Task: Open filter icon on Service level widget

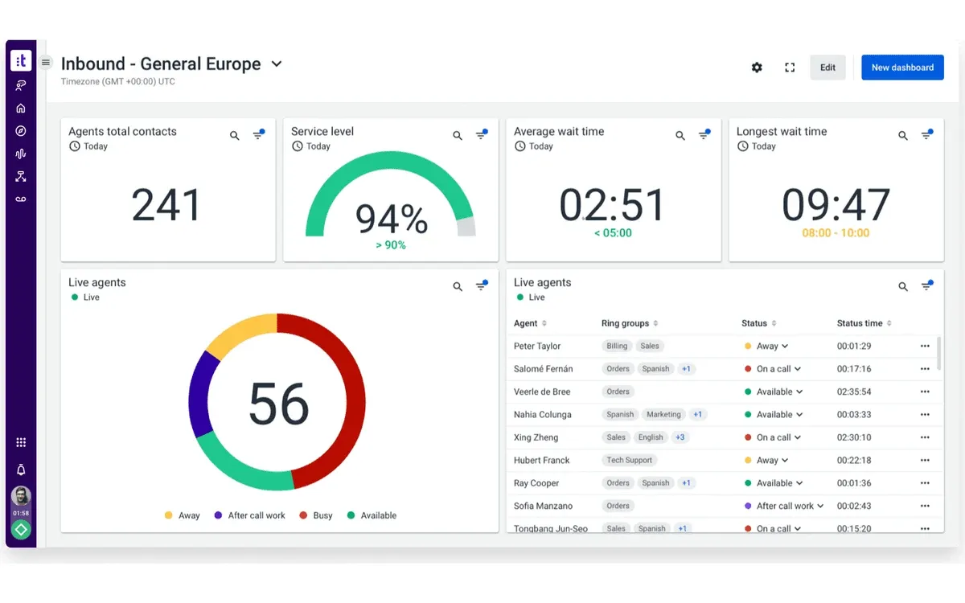Action: click(482, 134)
